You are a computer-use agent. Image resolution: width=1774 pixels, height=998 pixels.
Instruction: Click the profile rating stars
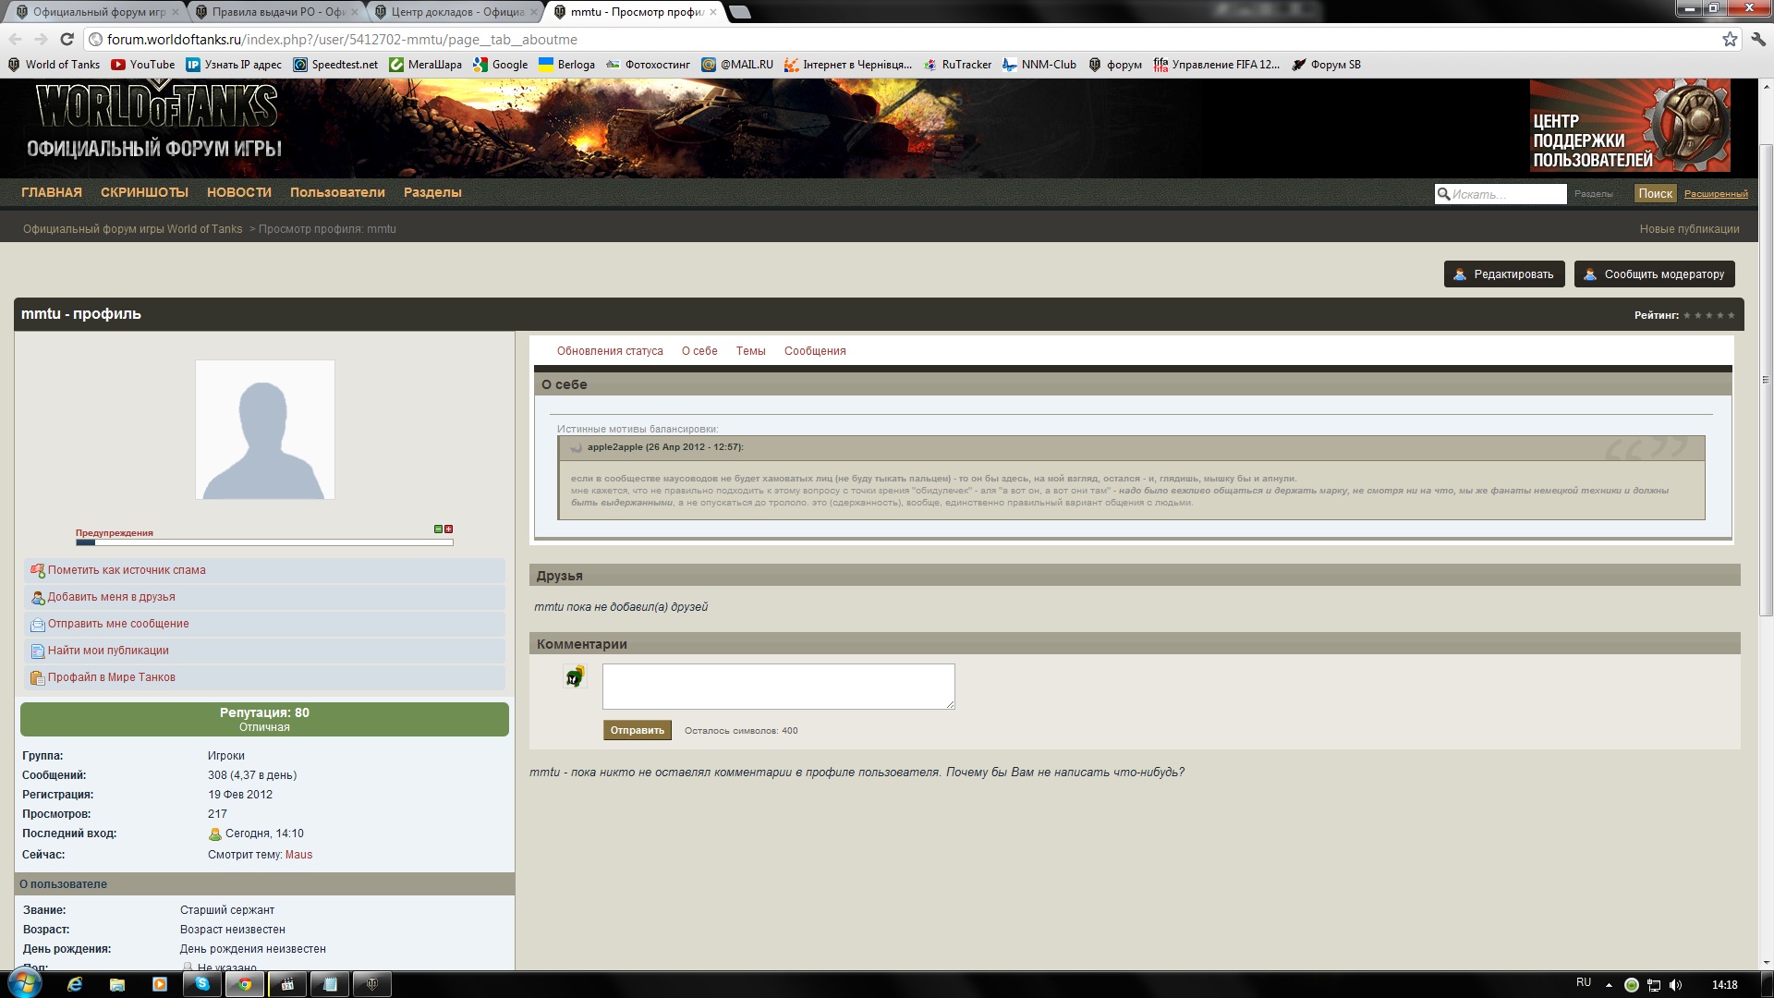(x=1708, y=315)
